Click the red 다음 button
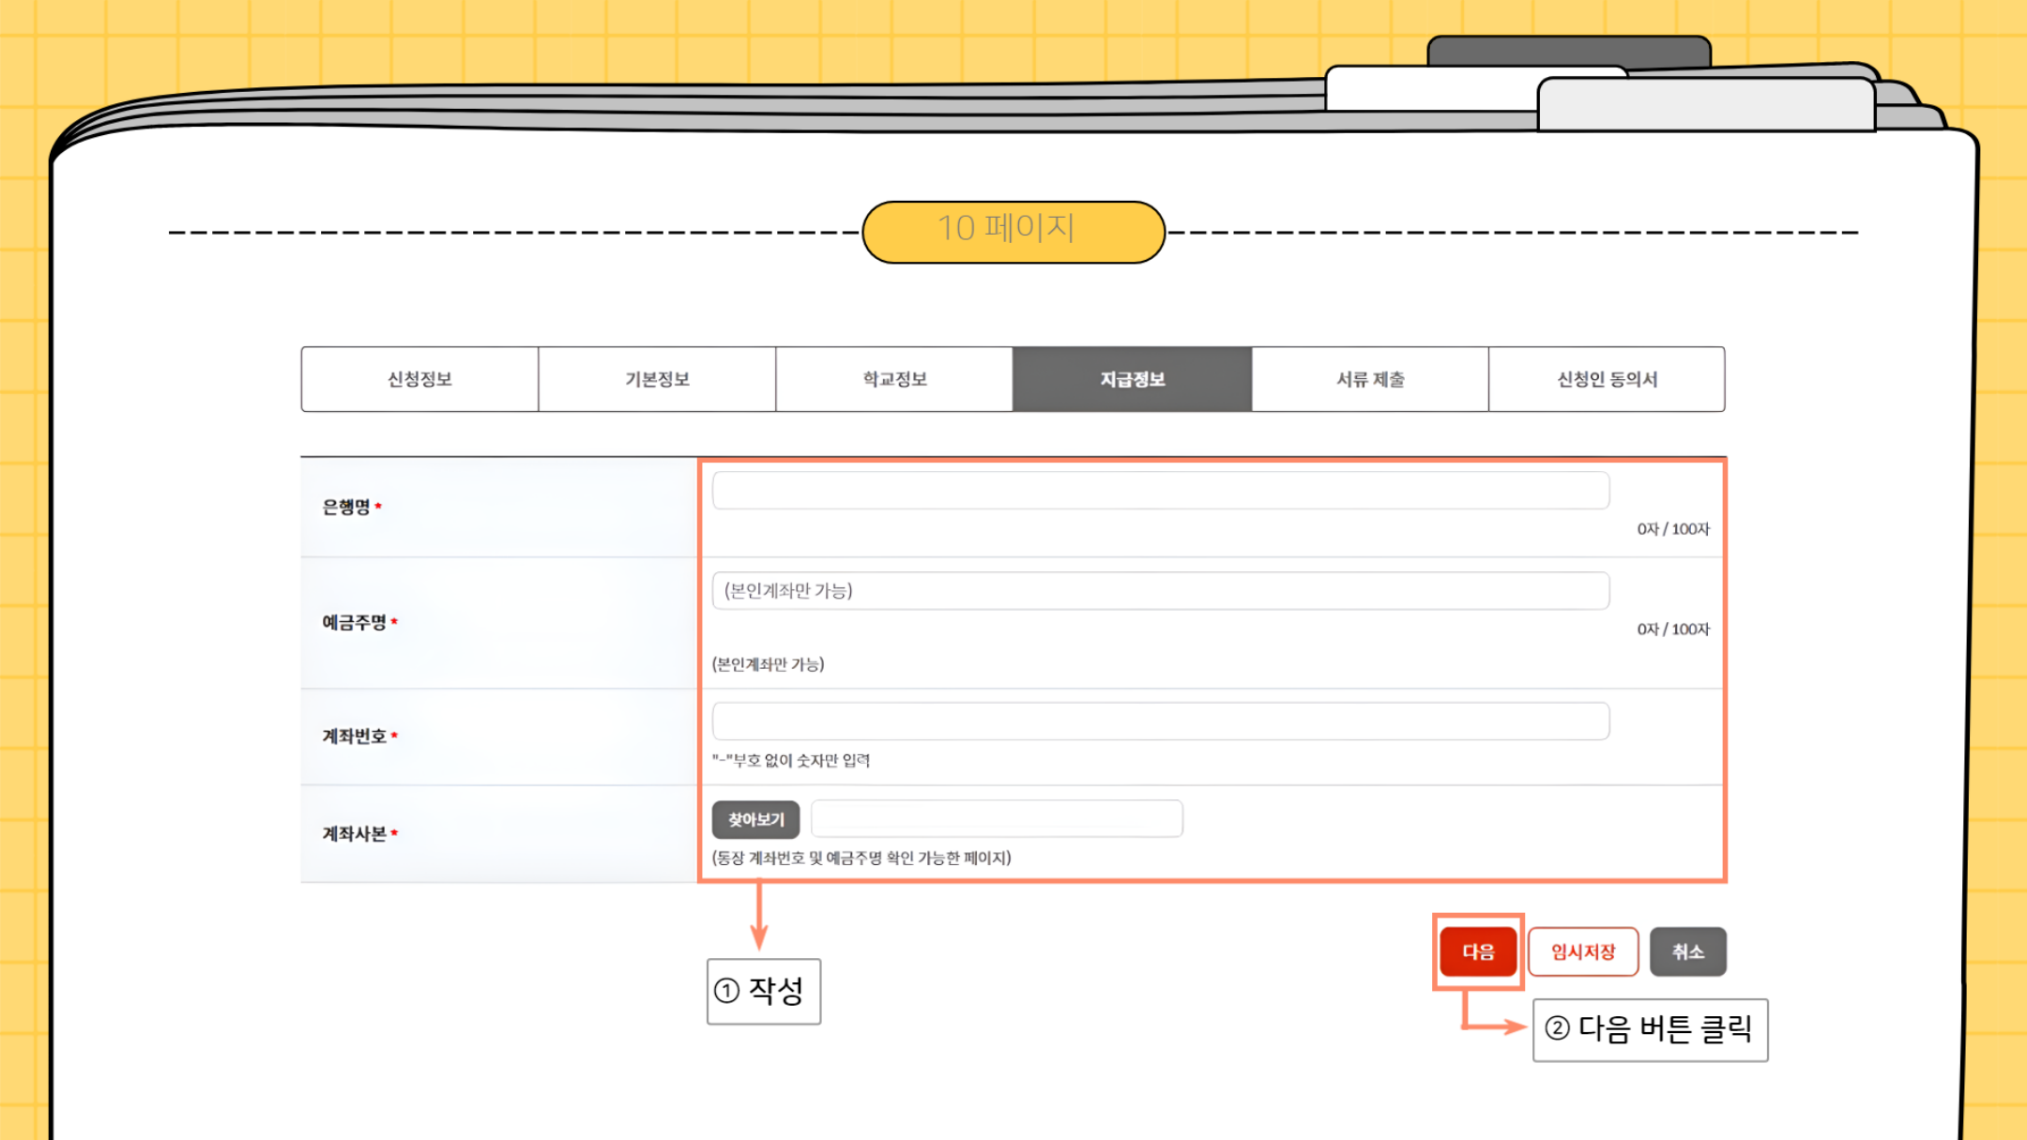 pyautogui.click(x=1478, y=951)
